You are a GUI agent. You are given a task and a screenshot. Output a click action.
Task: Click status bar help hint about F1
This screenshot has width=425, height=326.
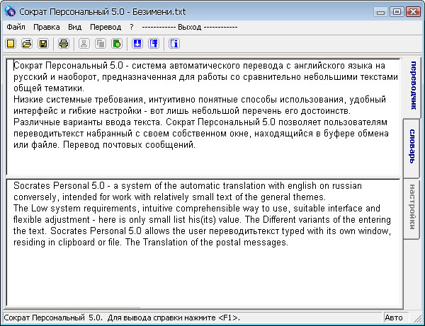click(174, 318)
